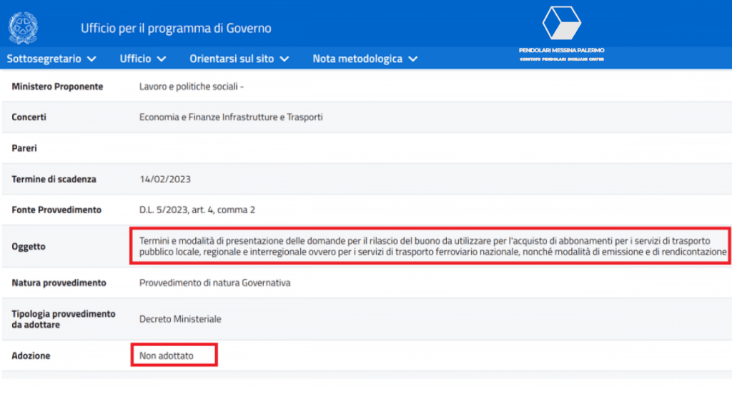Click the Decreto Ministeriale value
Image resolution: width=732 pixels, height=412 pixels.
pyautogui.click(x=180, y=319)
